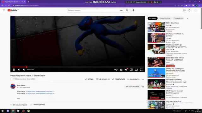Go to YouTube home via logo
The height and width of the screenshot is (113, 202).
click(12, 10)
